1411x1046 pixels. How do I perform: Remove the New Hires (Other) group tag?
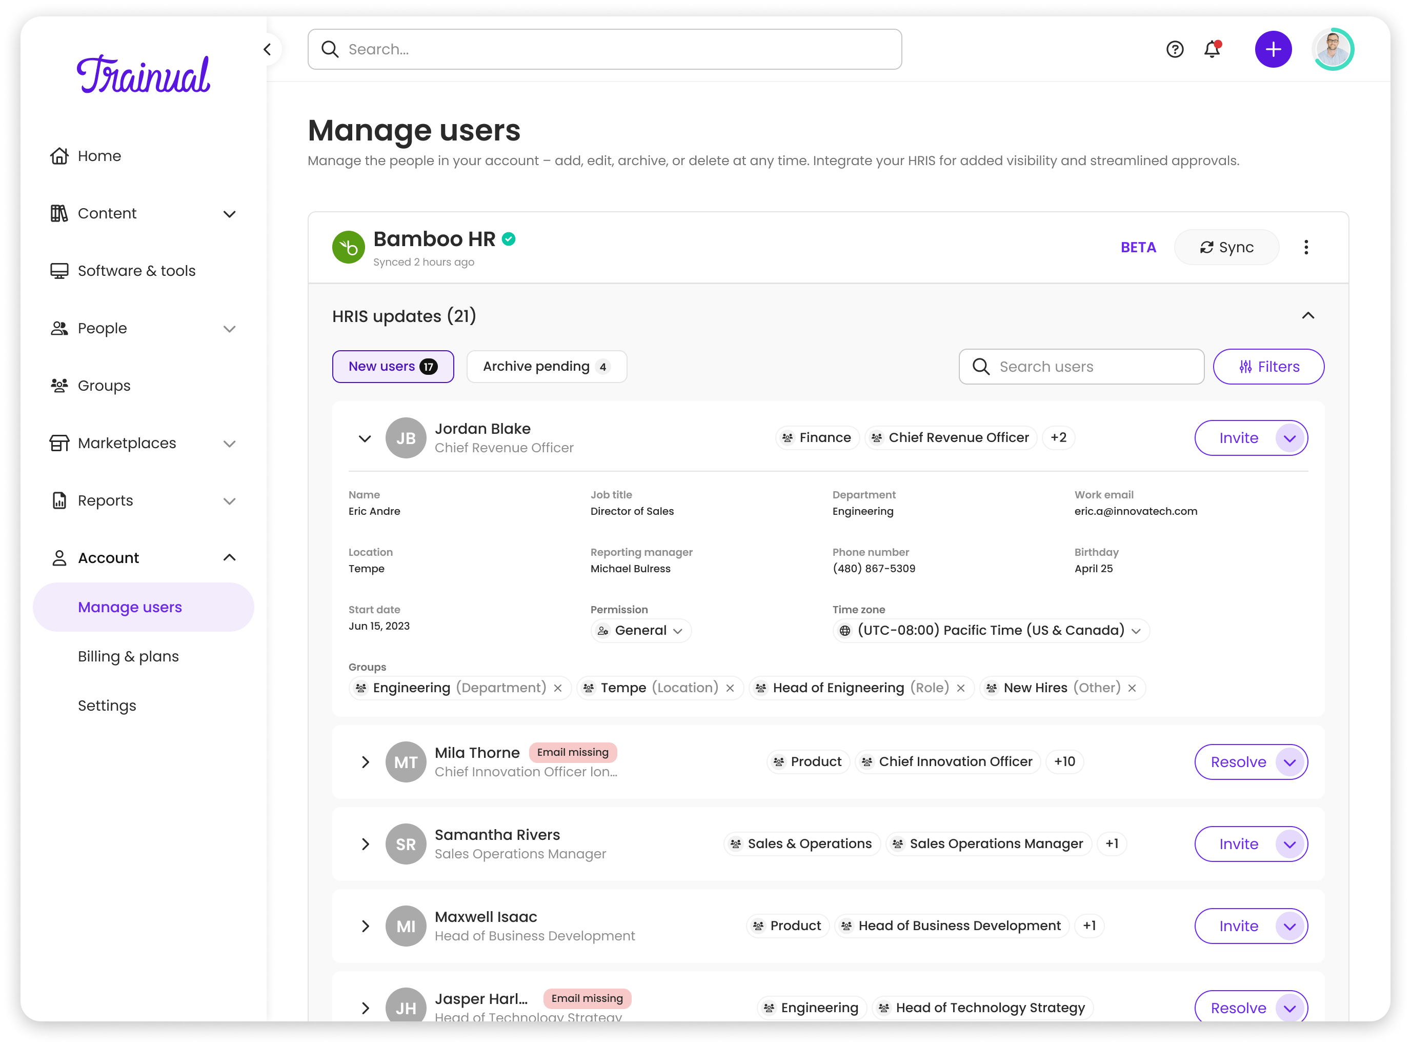coord(1132,688)
